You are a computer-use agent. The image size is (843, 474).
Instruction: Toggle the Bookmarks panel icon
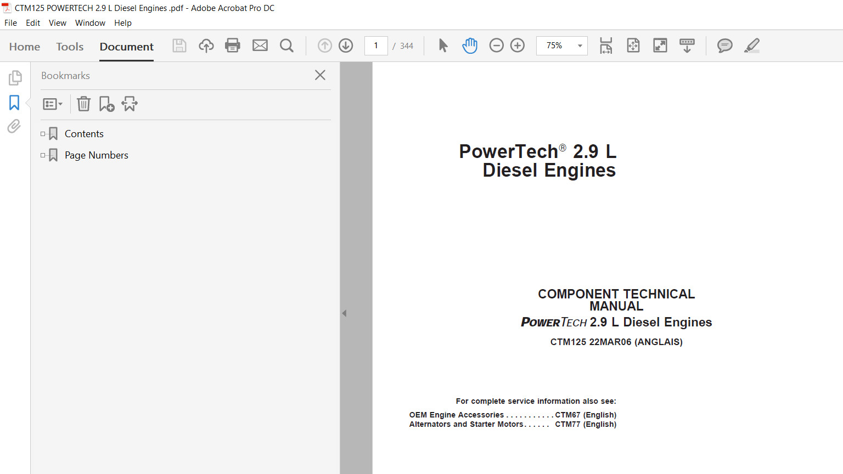coord(14,103)
